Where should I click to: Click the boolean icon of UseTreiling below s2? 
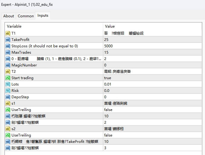click(8, 135)
